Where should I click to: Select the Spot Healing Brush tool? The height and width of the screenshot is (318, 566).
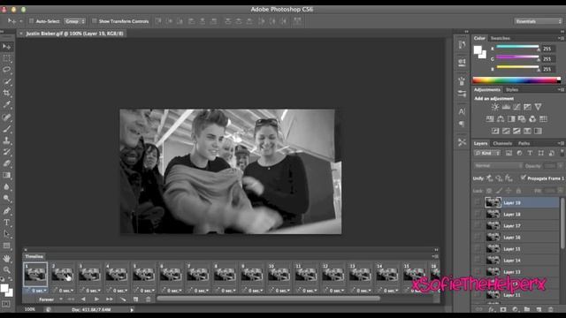tap(6, 117)
